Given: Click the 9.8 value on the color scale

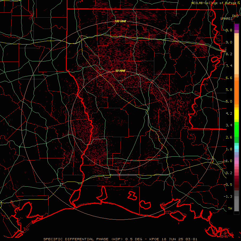Looking at the screenshot, I should (x=229, y=30).
